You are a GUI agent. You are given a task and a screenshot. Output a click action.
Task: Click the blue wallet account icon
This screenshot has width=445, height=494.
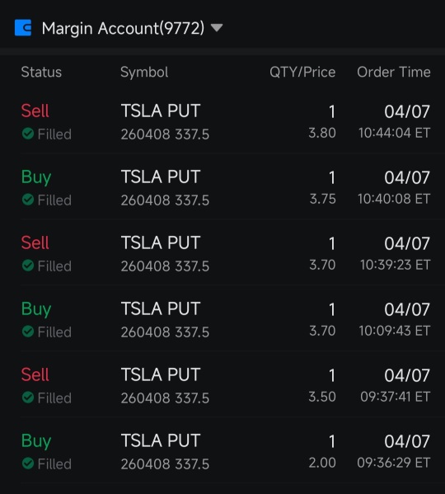(23, 28)
